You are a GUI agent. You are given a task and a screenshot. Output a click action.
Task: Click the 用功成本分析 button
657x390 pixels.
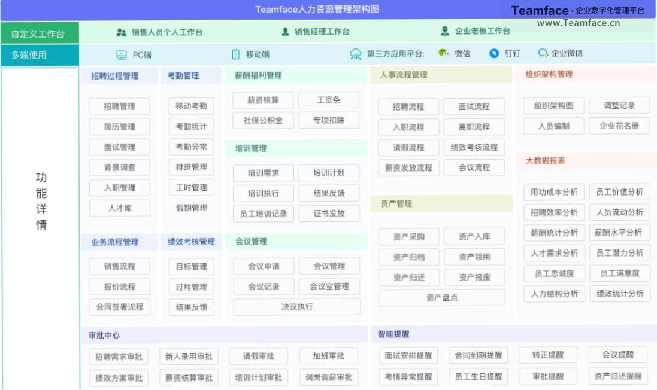click(x=554, y=192)
